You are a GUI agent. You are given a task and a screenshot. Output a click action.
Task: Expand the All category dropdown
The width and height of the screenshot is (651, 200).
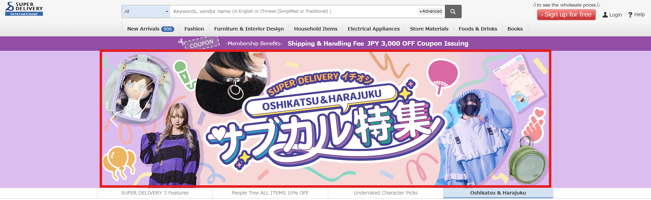146,11
